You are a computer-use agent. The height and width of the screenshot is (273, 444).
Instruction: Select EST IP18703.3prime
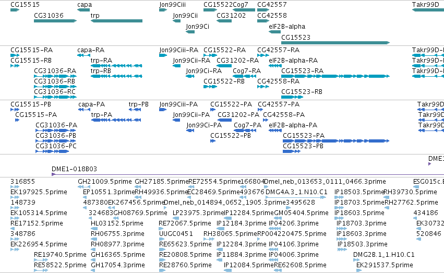342,229
